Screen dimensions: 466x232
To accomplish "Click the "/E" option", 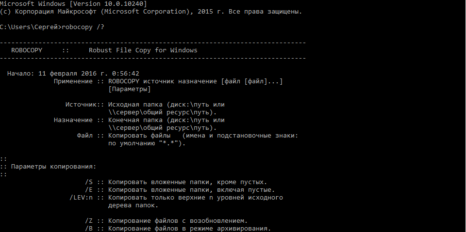I will point(88,189).
